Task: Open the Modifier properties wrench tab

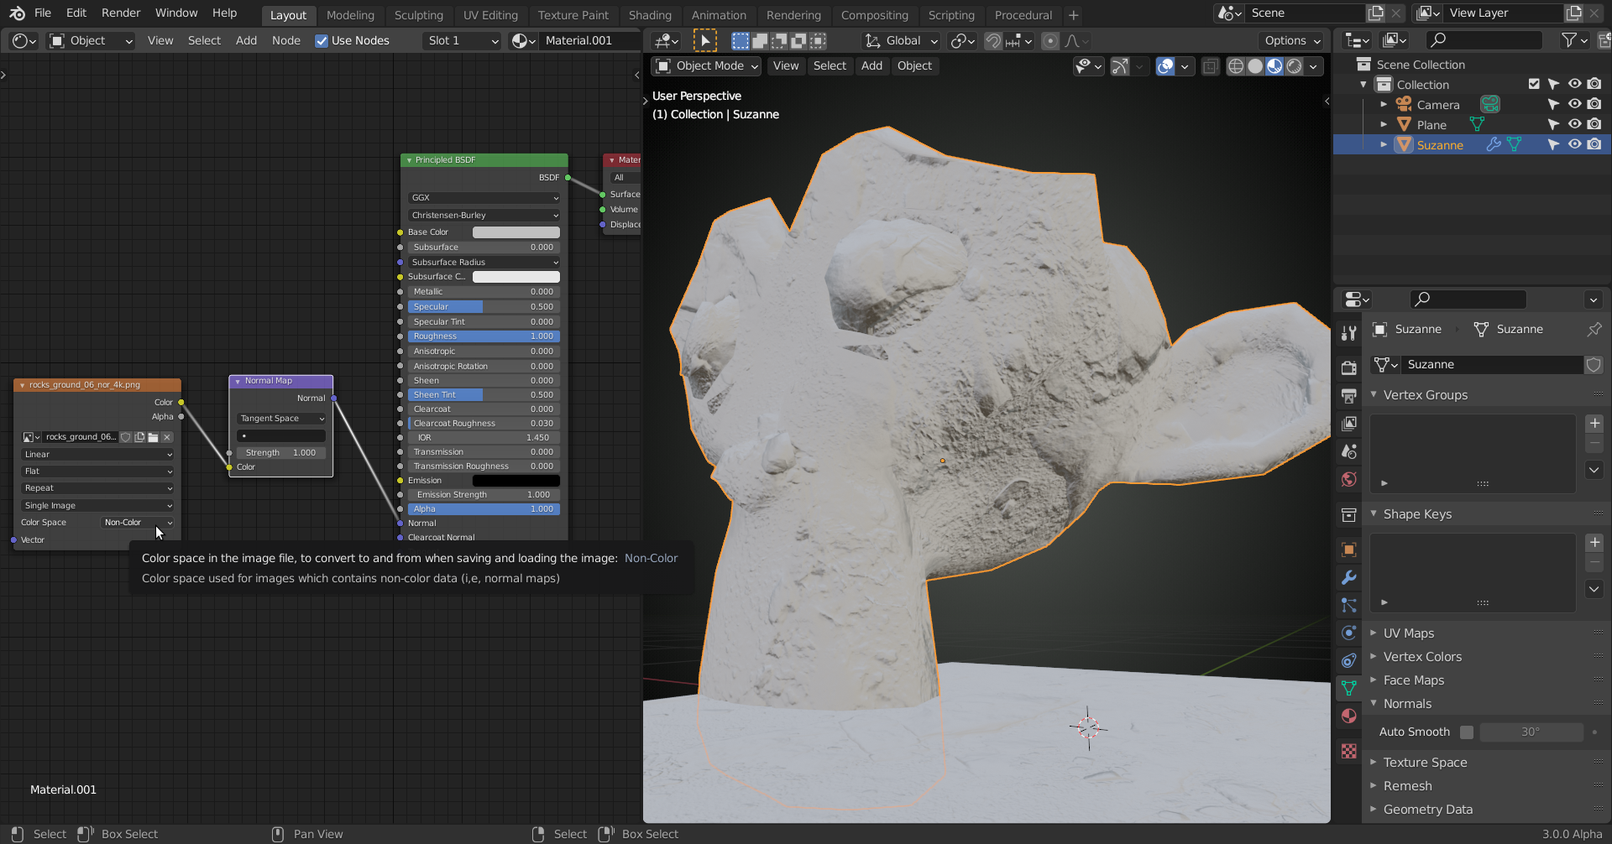Action: pyautogui.click(x=1348, y=577)
